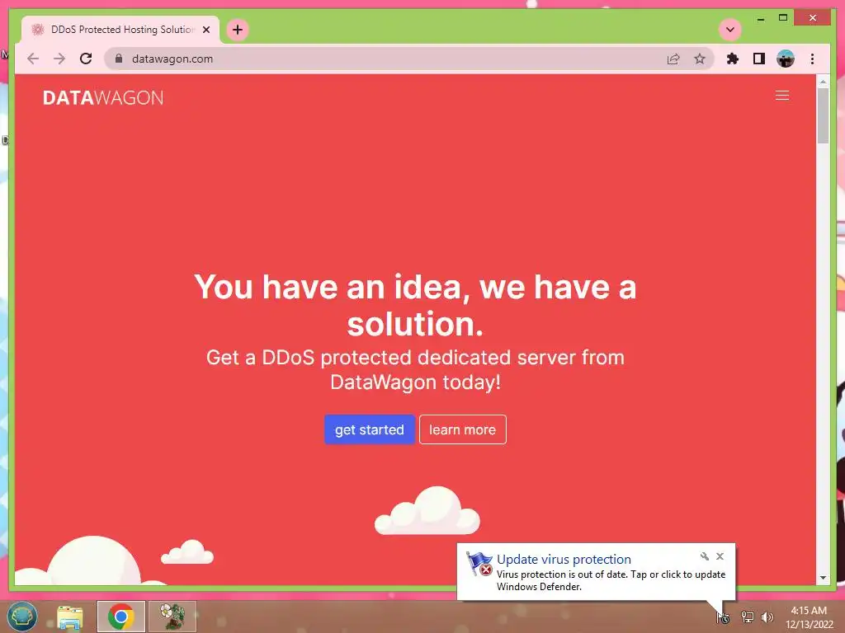Image resolution: width=845 pixels, height=633 pixels.
Task: Click the volume speaker tray icon
Action: coord(767,617)
